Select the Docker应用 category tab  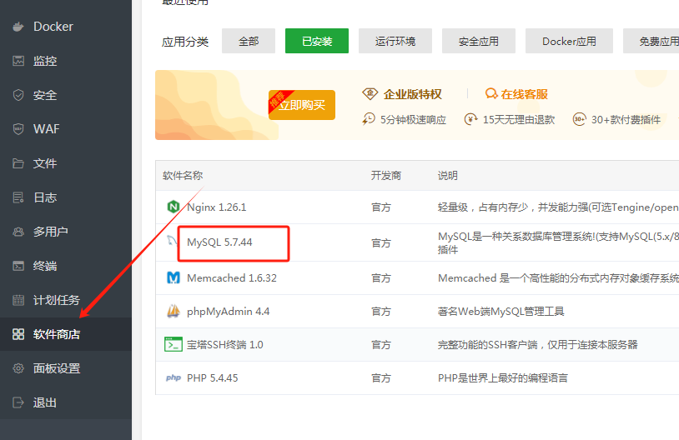tap(569, 41)
